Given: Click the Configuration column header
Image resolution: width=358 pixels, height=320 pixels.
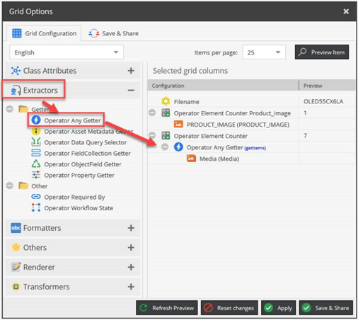Looking at the screenshot, I should coord(223,86).
